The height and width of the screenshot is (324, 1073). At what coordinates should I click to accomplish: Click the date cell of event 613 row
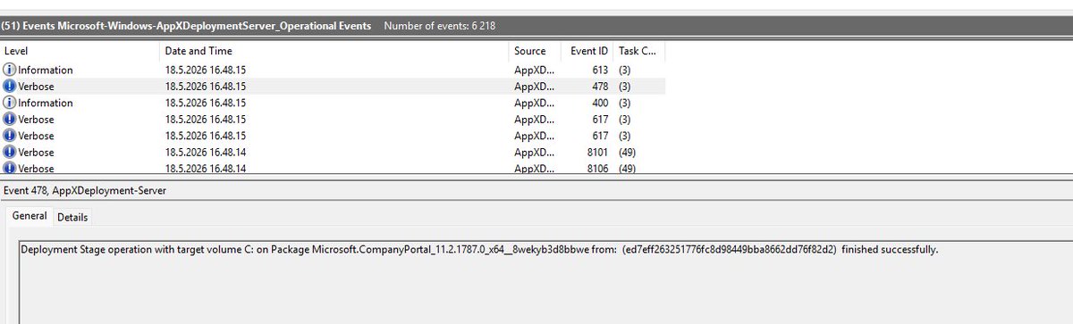[206, 70]
